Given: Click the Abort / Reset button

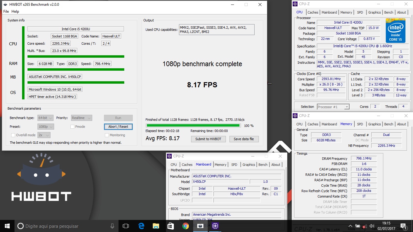Looking at the screenshot, I should coord(118,127).
